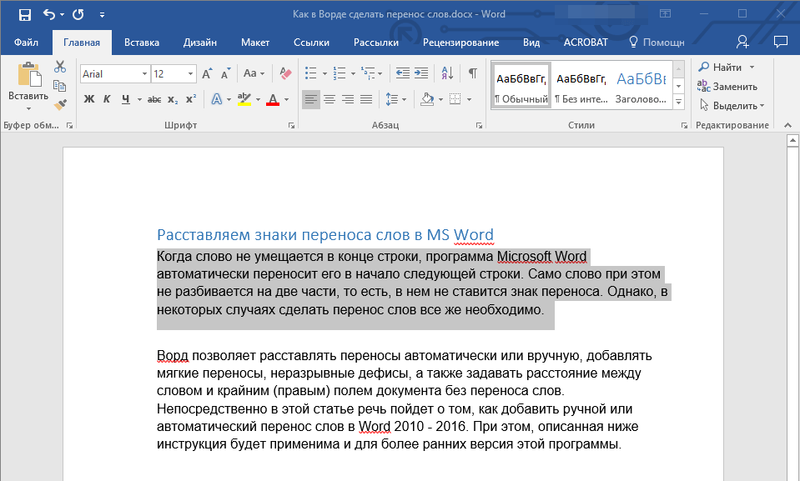
Task: Toggle subscript x₂ formatting
Action: 173,99
